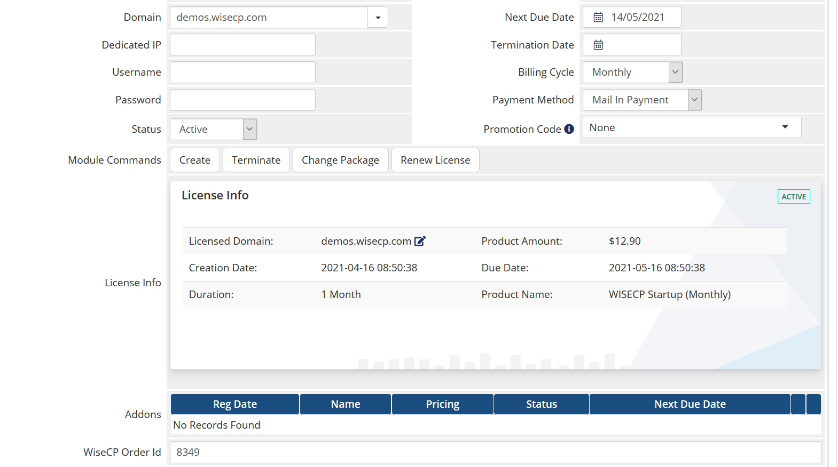Focus the Username input field
This screenshot has width=838, height=467.
(242, 72)
